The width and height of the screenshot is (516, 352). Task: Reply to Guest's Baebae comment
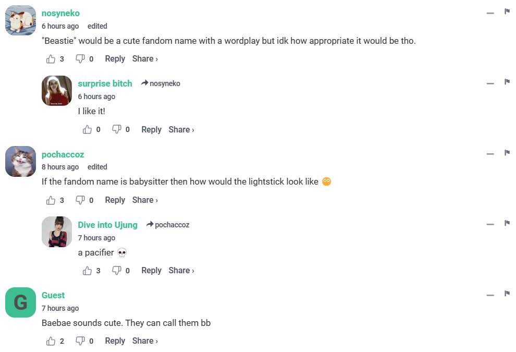tap(115, 341)
